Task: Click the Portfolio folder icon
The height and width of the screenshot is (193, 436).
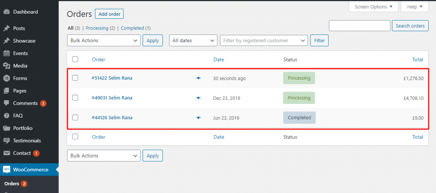Action: click(x=6, y=128)
